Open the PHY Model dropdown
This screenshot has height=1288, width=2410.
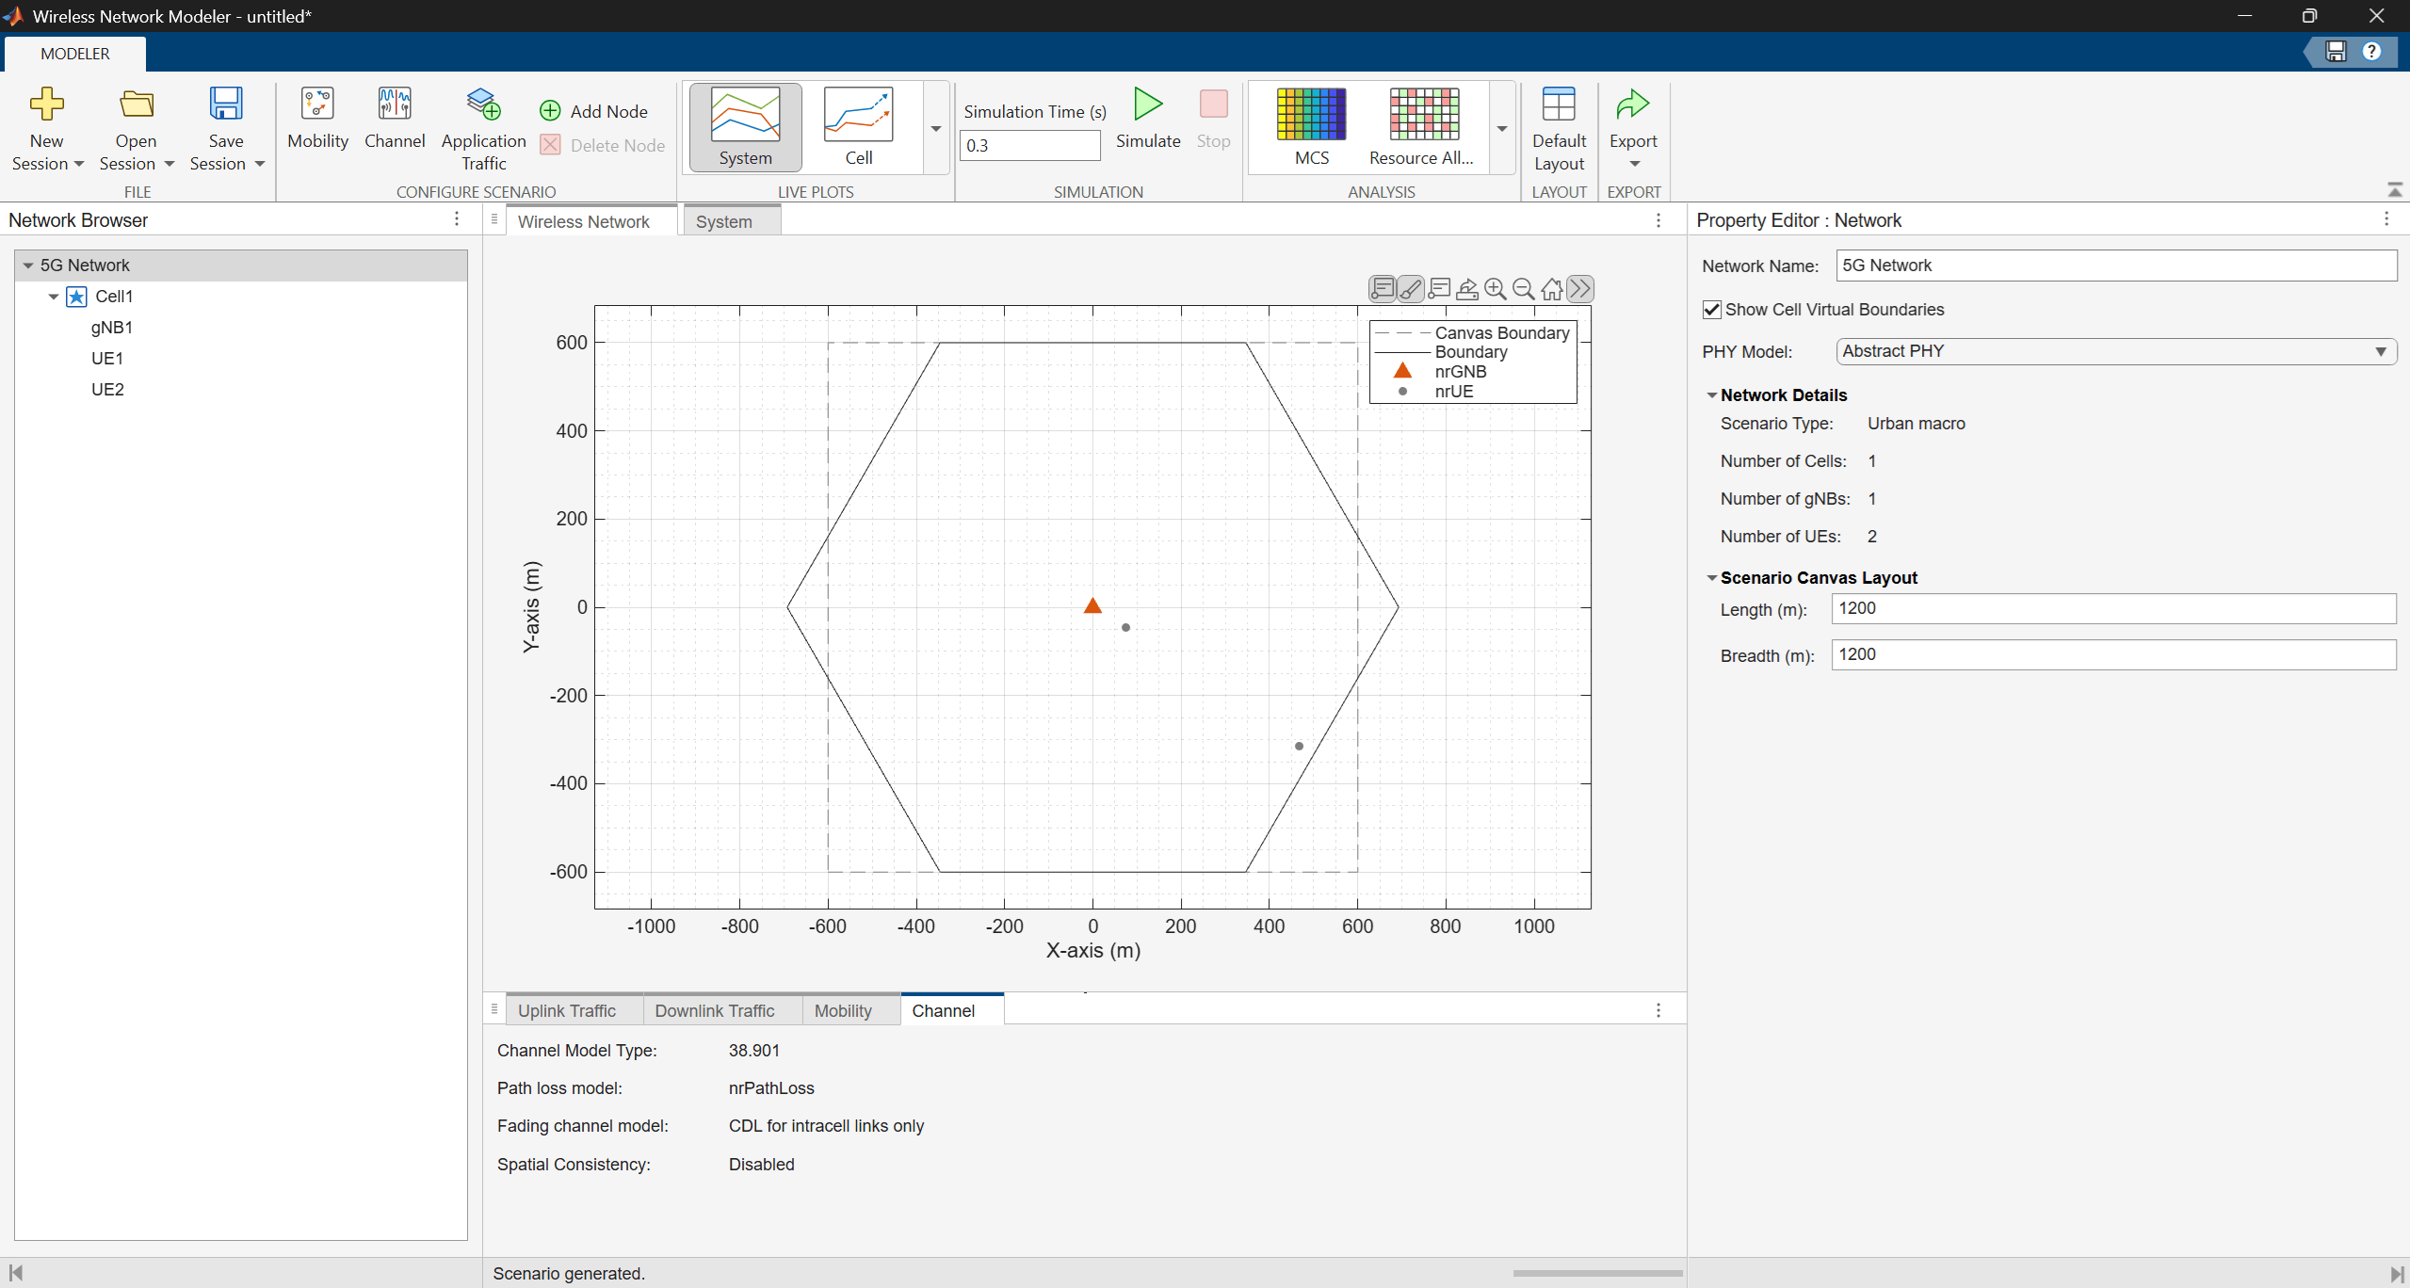pos(2115,351)
